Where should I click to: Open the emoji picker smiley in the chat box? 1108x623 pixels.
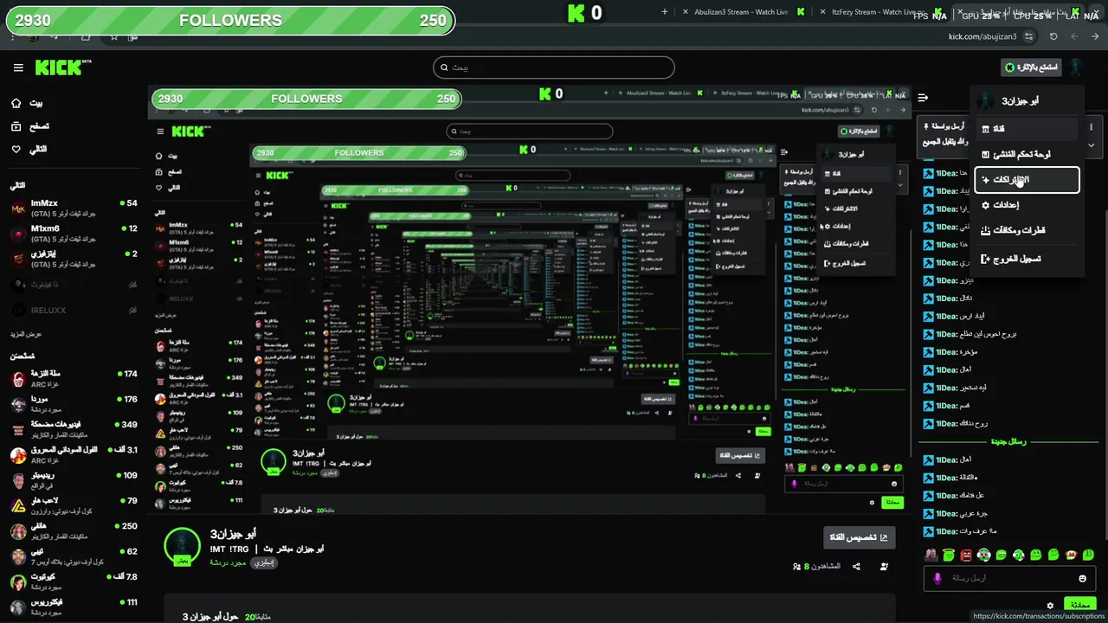click(x=1082, y=578)
